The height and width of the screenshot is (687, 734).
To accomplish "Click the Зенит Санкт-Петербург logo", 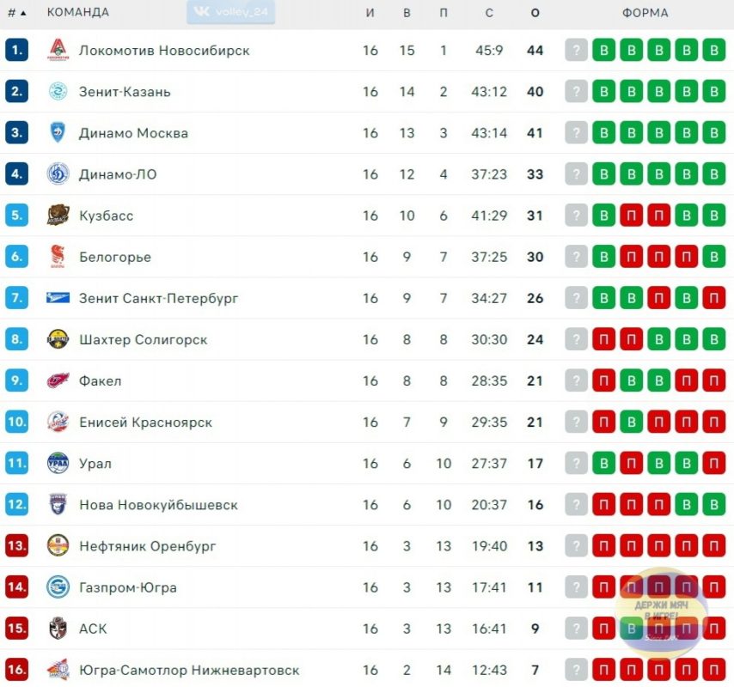I will (58, 297).
